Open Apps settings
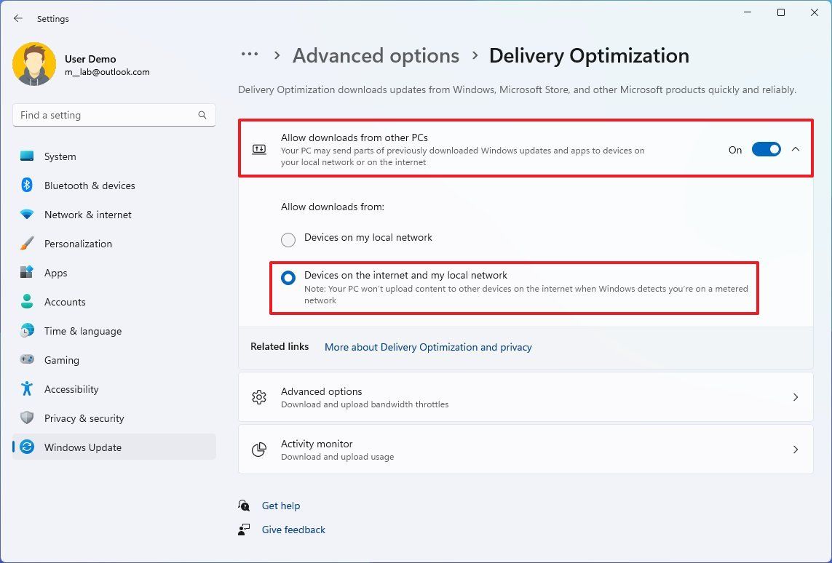832x563 pixels. [x=114, y=273]
